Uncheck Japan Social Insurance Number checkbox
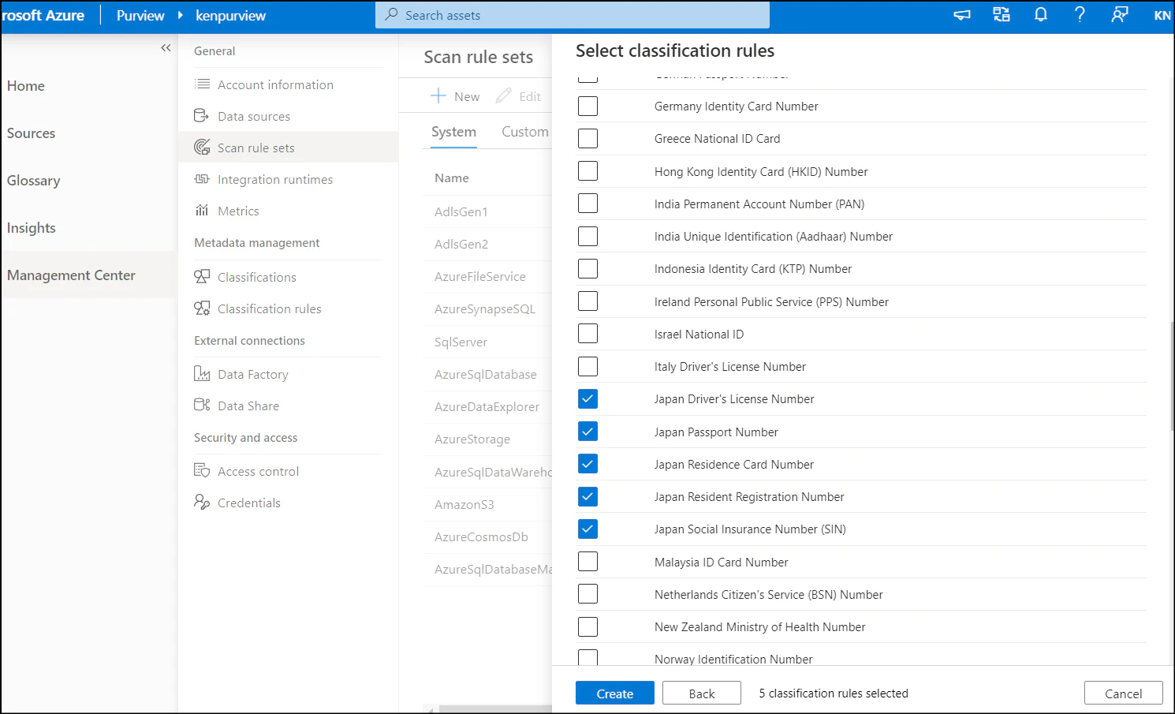 click(587, 529)
